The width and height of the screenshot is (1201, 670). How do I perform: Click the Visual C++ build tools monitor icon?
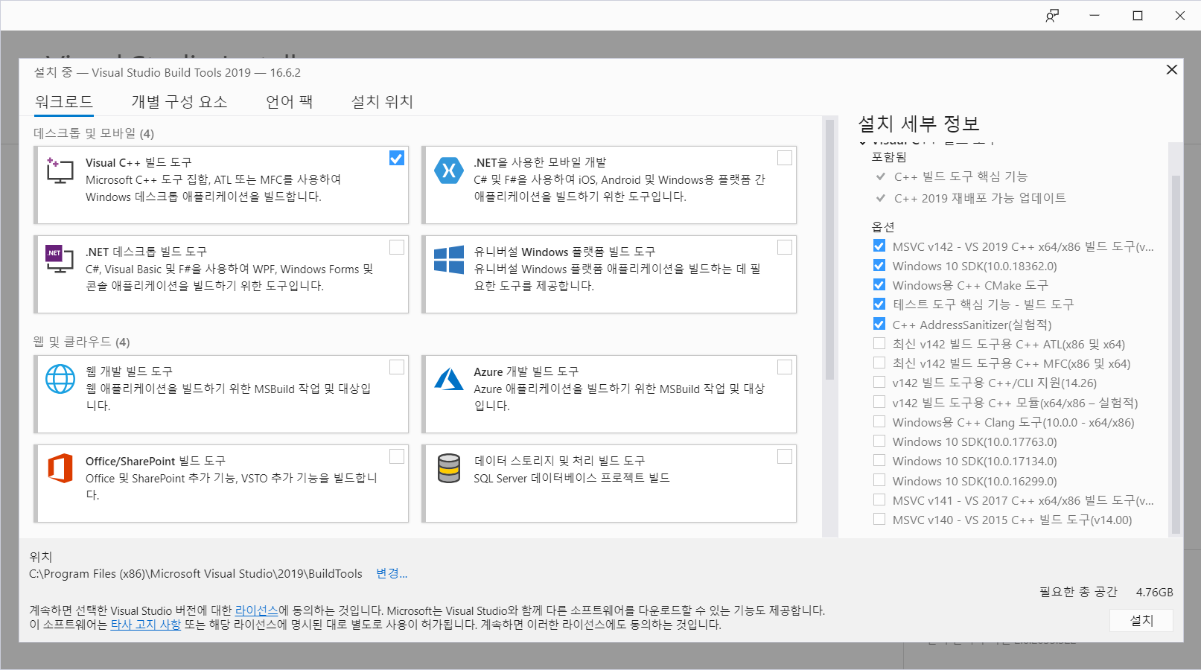point(60,170)
